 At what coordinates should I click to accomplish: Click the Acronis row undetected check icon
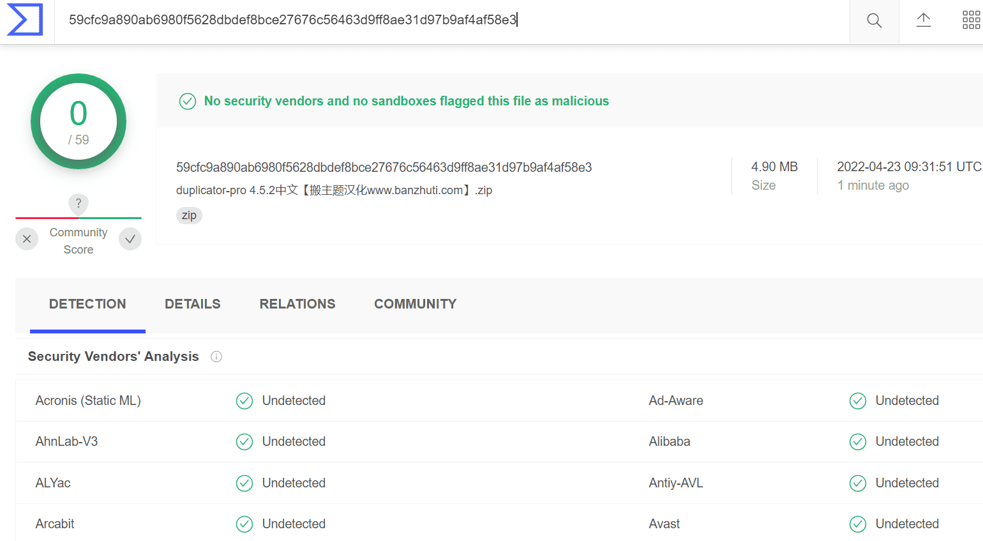point(244,401)
